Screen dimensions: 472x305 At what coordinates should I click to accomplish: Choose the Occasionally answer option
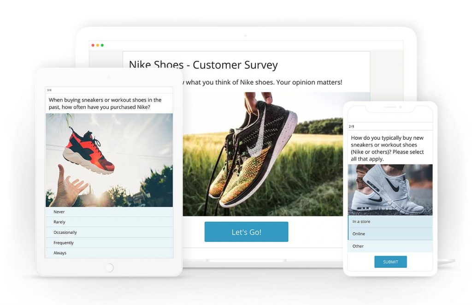click(109, 233)
